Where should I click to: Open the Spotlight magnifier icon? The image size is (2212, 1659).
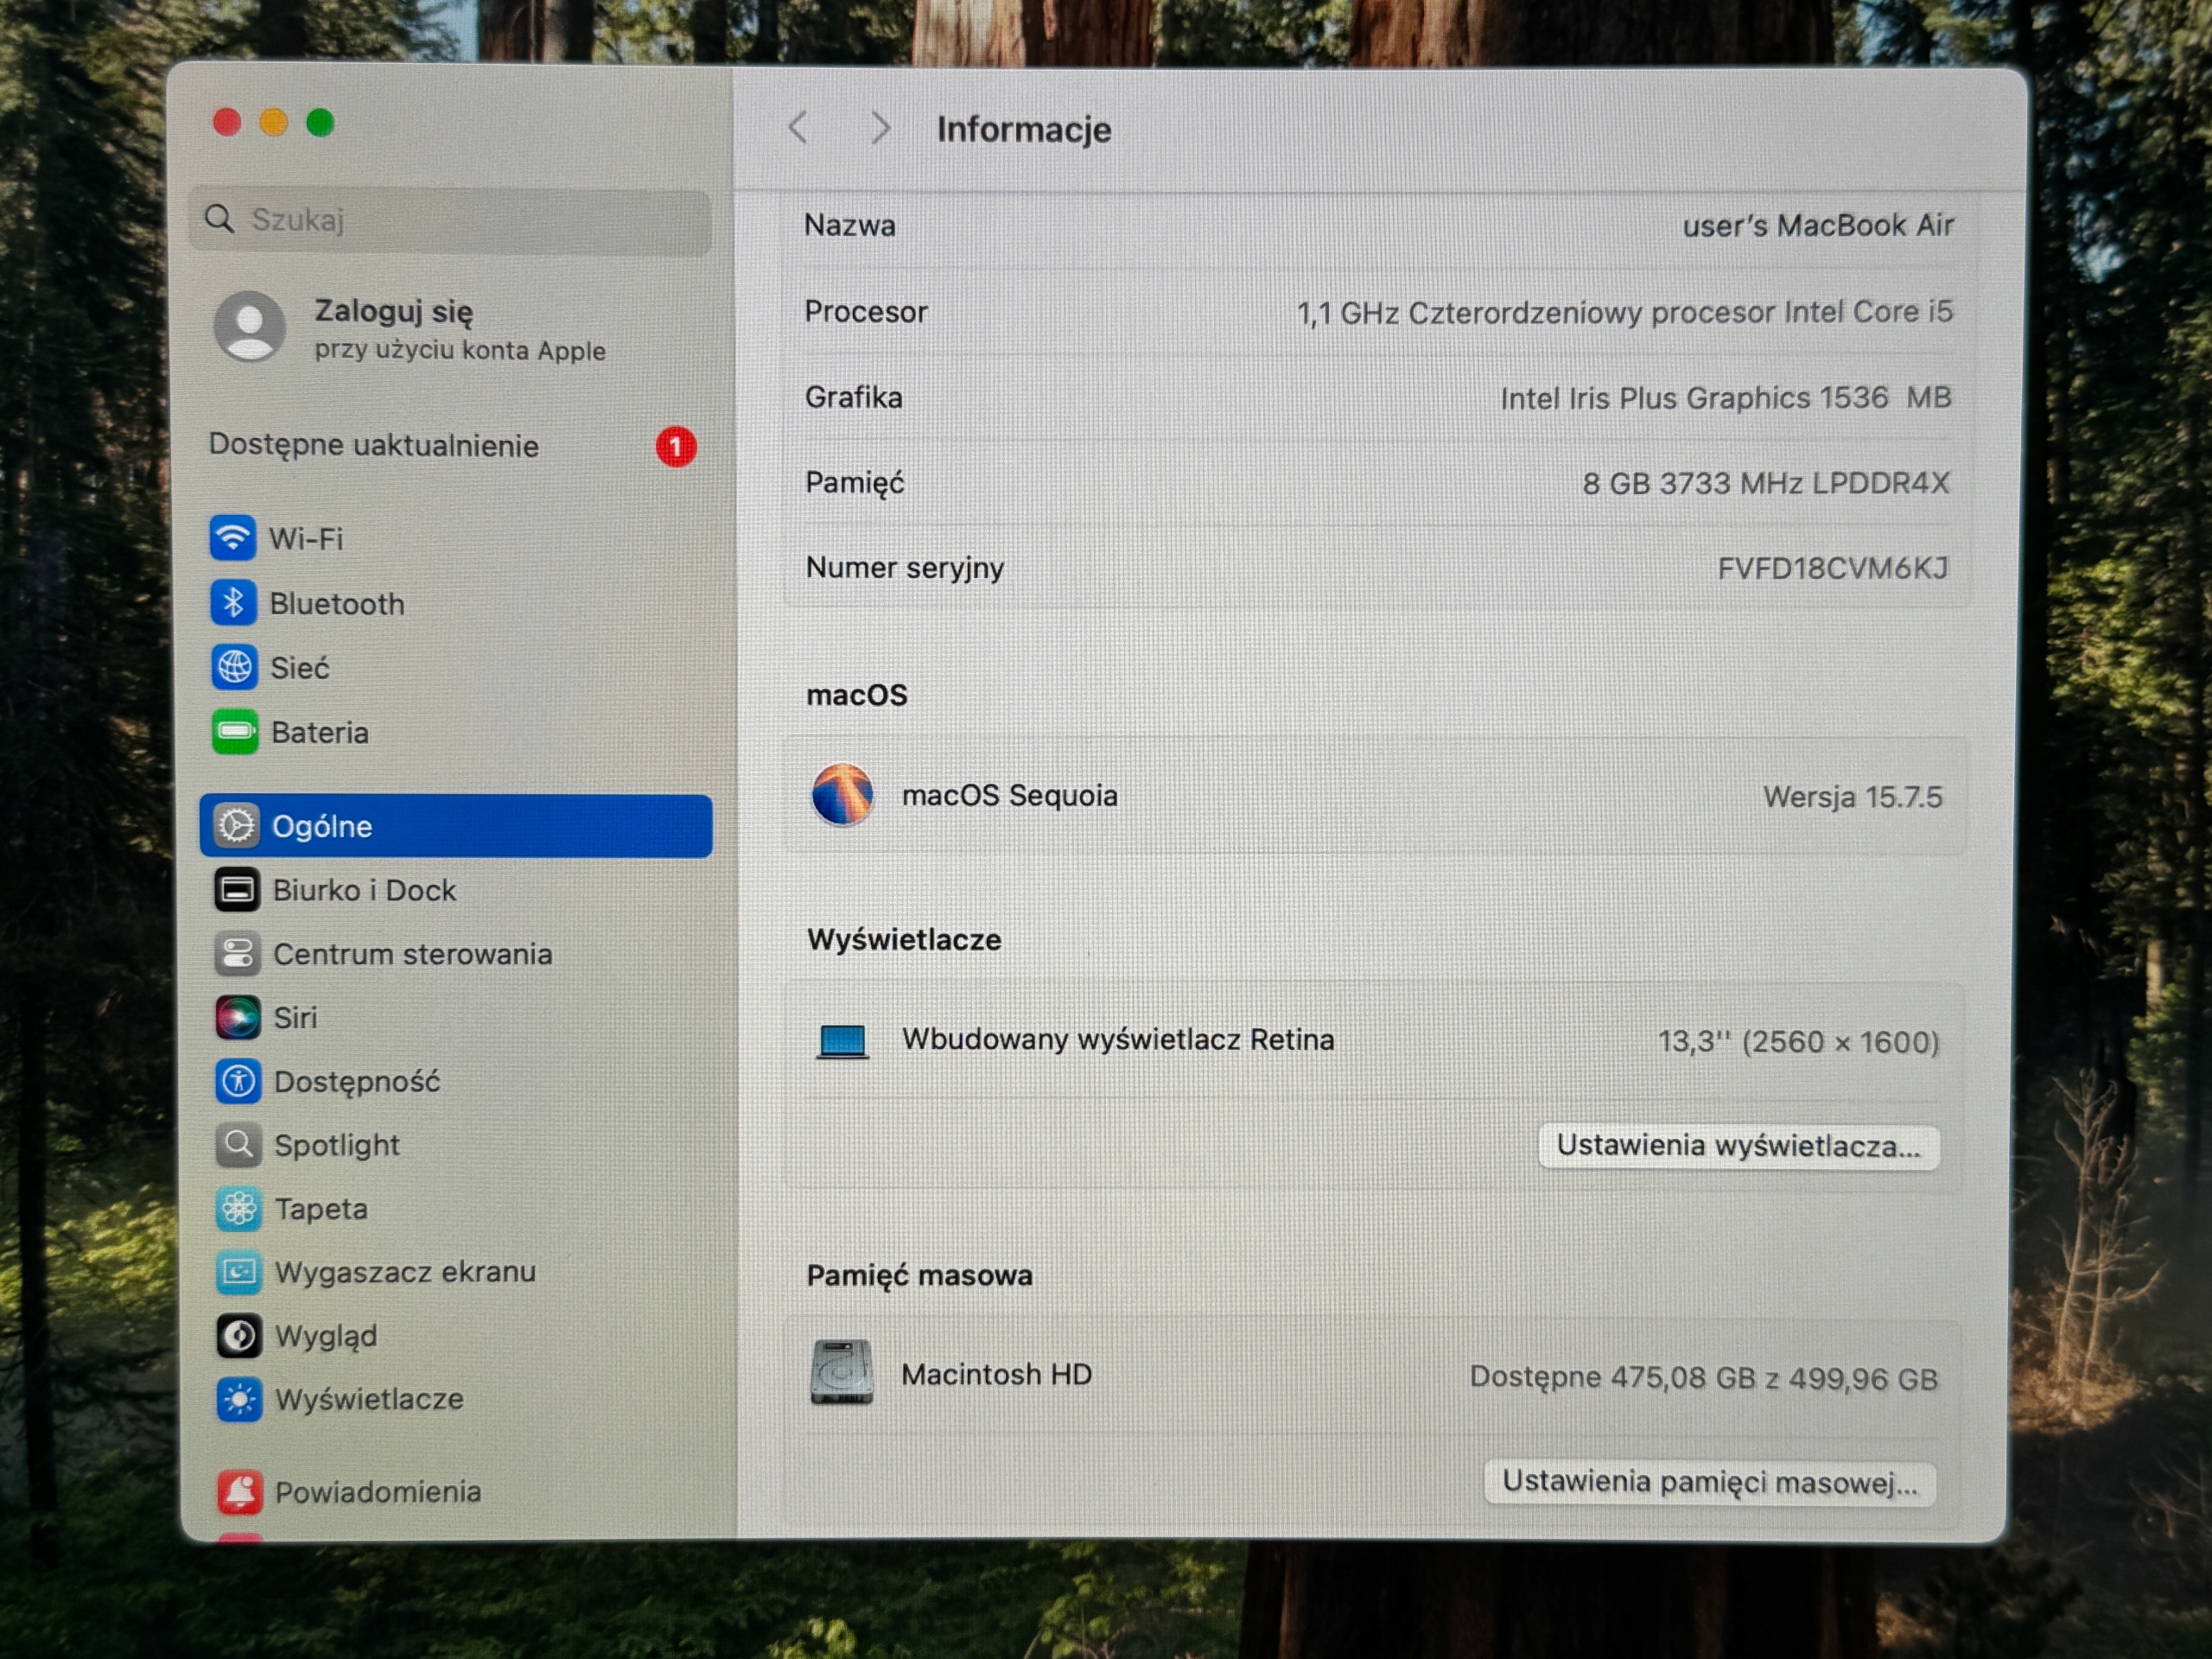coord(239,1145)
